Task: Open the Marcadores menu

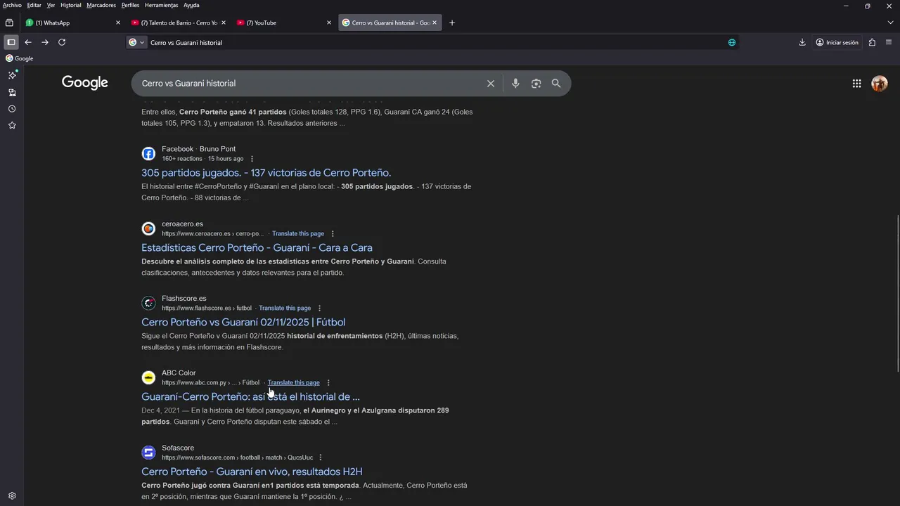Action: [x=101, y=5]
